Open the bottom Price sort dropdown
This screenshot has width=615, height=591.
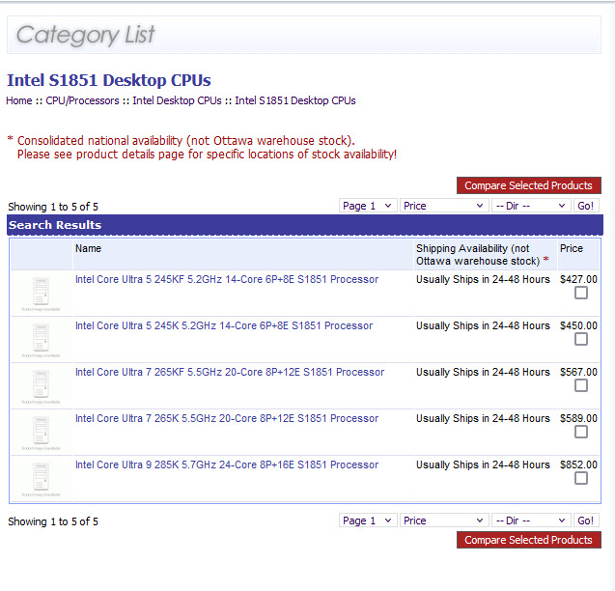(444, 521)
